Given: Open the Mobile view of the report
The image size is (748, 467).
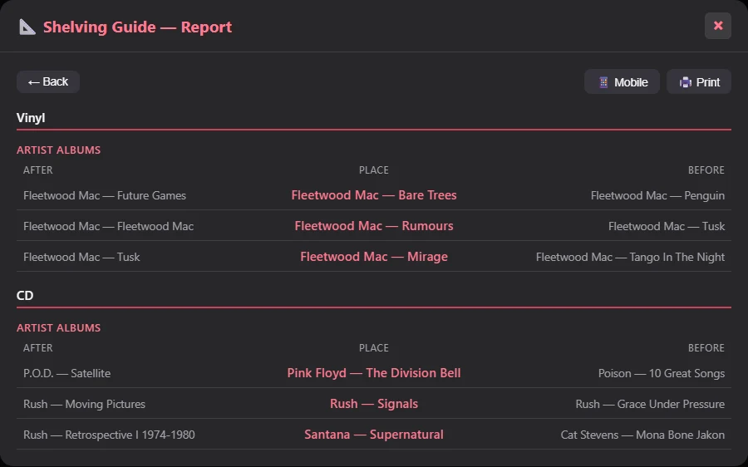Looking at the screenshot, I should 622,82.
